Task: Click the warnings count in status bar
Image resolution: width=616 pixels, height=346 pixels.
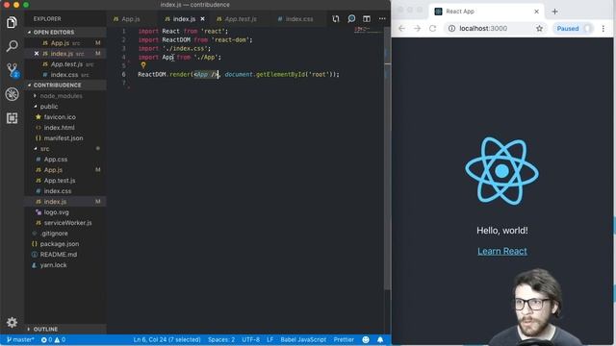Action: [x=60, y=339]
